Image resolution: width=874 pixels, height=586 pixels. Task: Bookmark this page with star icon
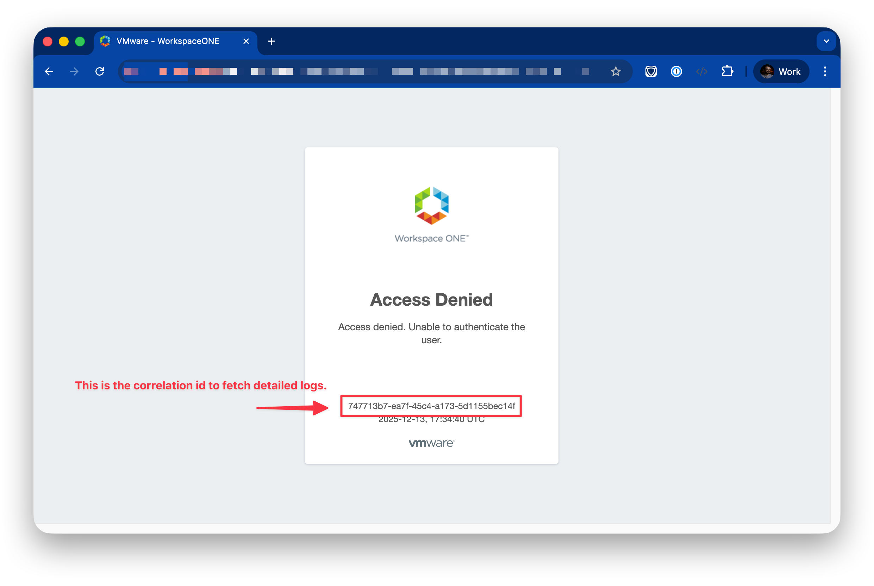[x=616, y=71]
